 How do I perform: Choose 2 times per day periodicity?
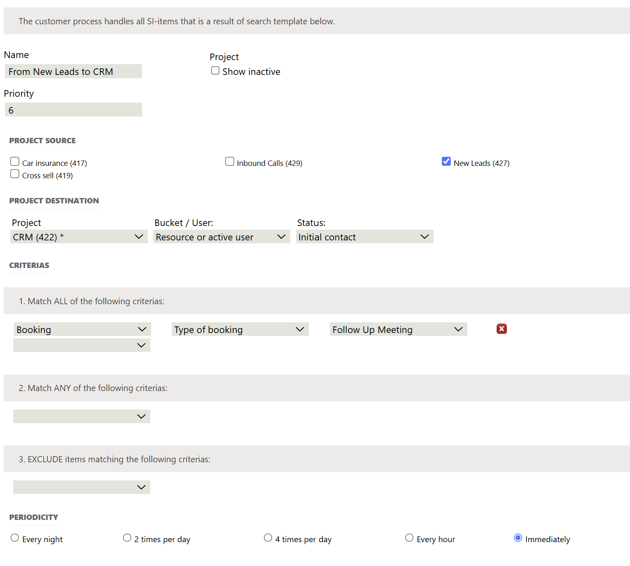click(x=127, y=538)
